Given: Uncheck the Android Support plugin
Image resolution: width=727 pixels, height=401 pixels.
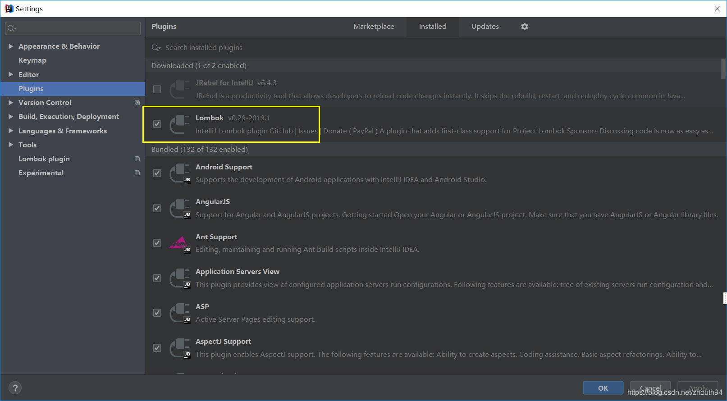Looking at the screenshot, I should pyautogui.click(x=157, y=173).
